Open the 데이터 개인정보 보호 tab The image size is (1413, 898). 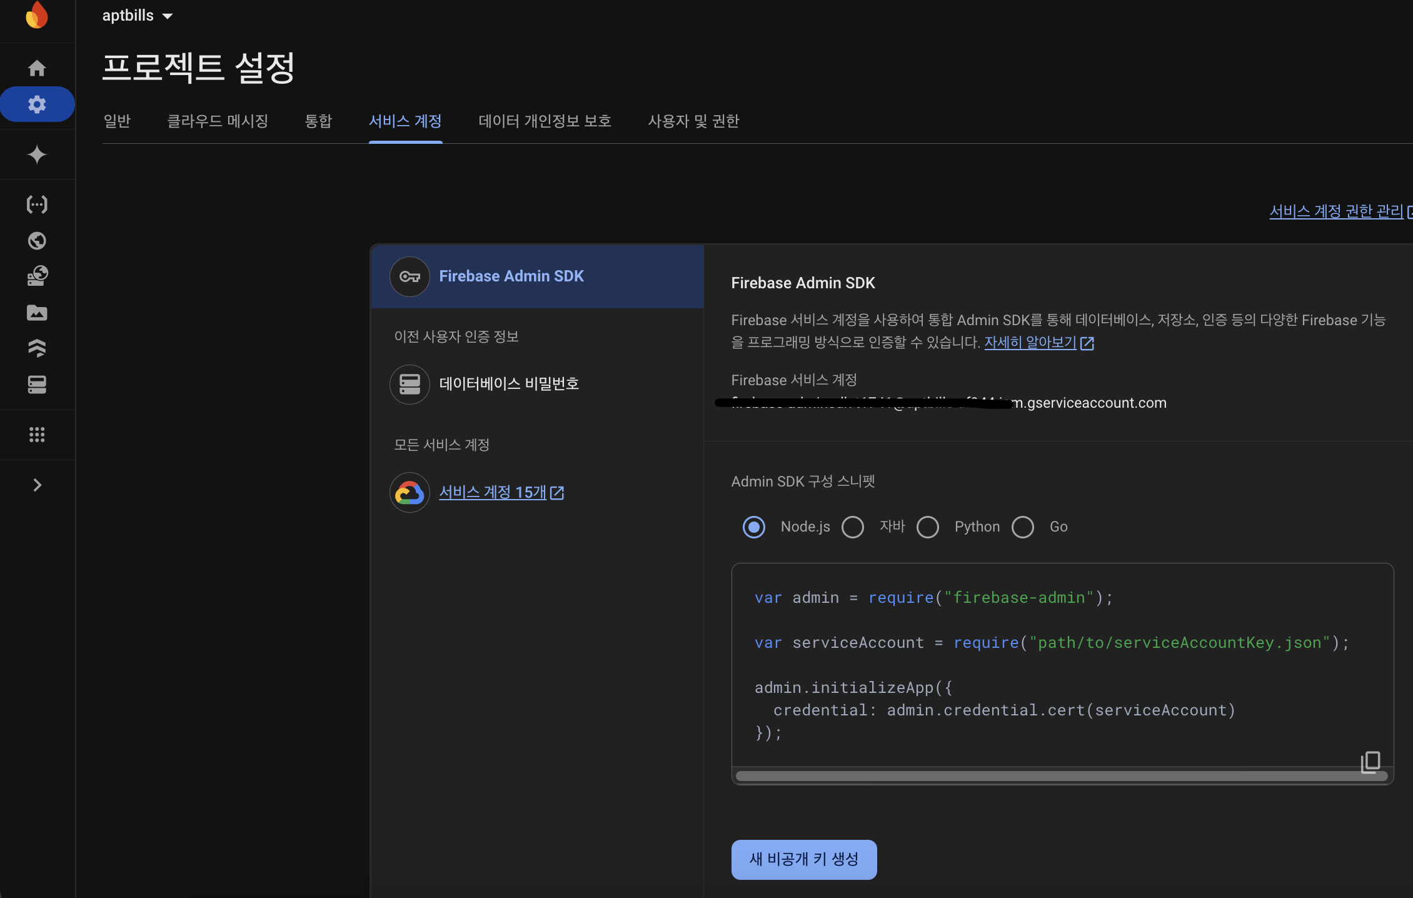point(545,121)
